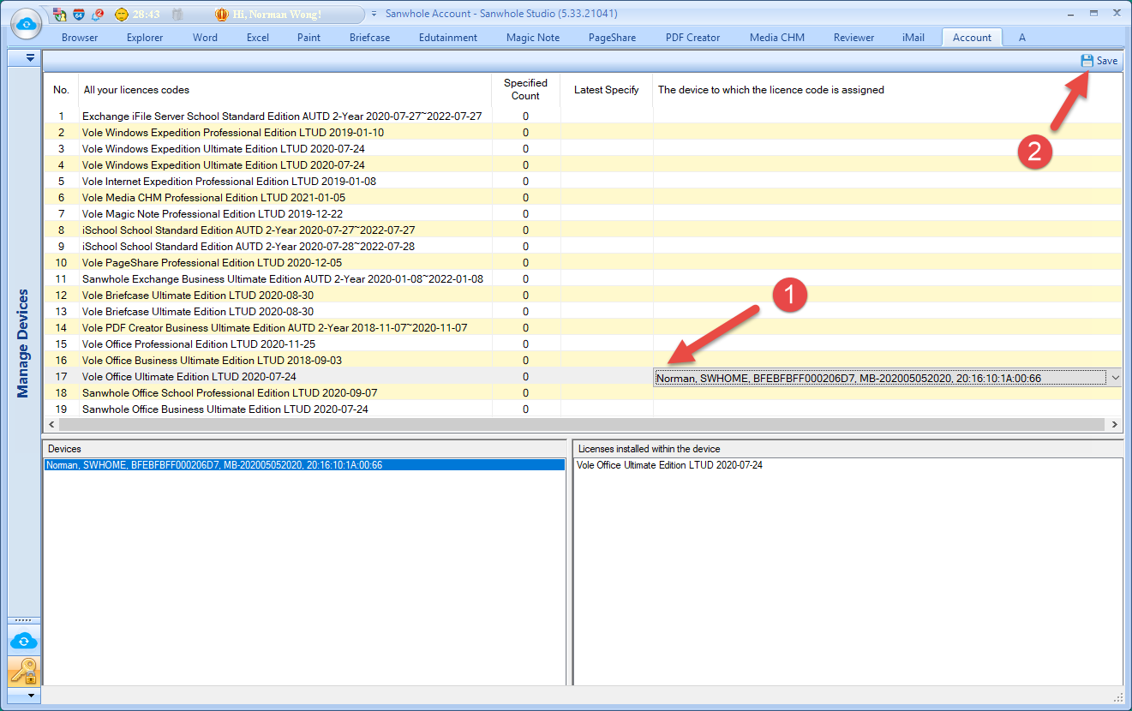Click the dotted splitter grip above sidebar icons
This screenshot has width=1132, height=711.
[x=24, y=620]
